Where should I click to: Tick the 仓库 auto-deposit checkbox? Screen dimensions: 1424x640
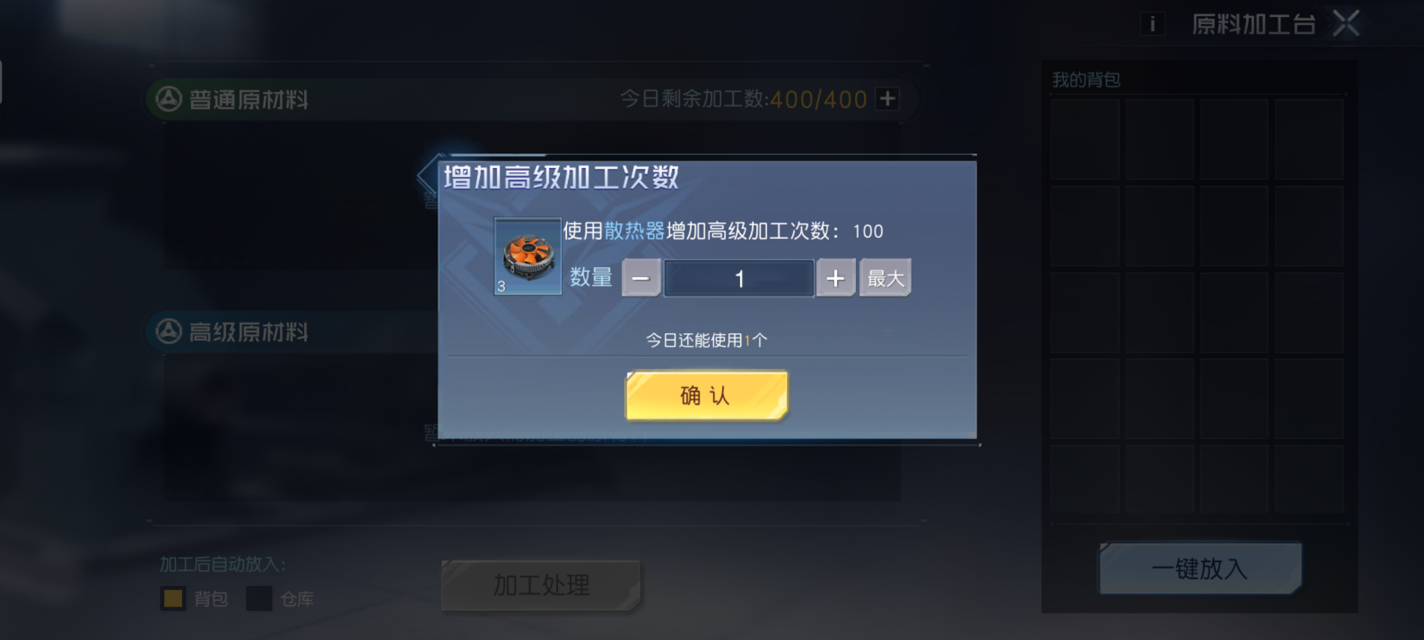click(259, 598)
